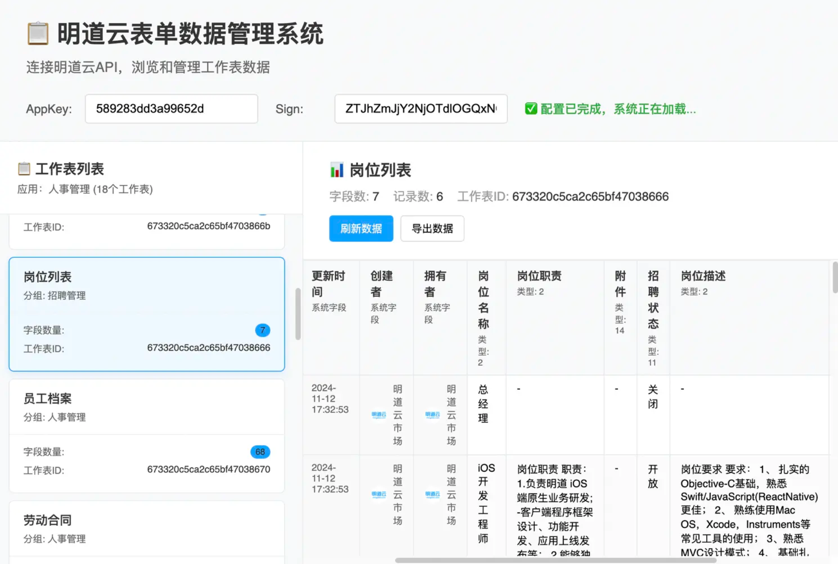Focus the Sign input field

click(x=420, y=109)
